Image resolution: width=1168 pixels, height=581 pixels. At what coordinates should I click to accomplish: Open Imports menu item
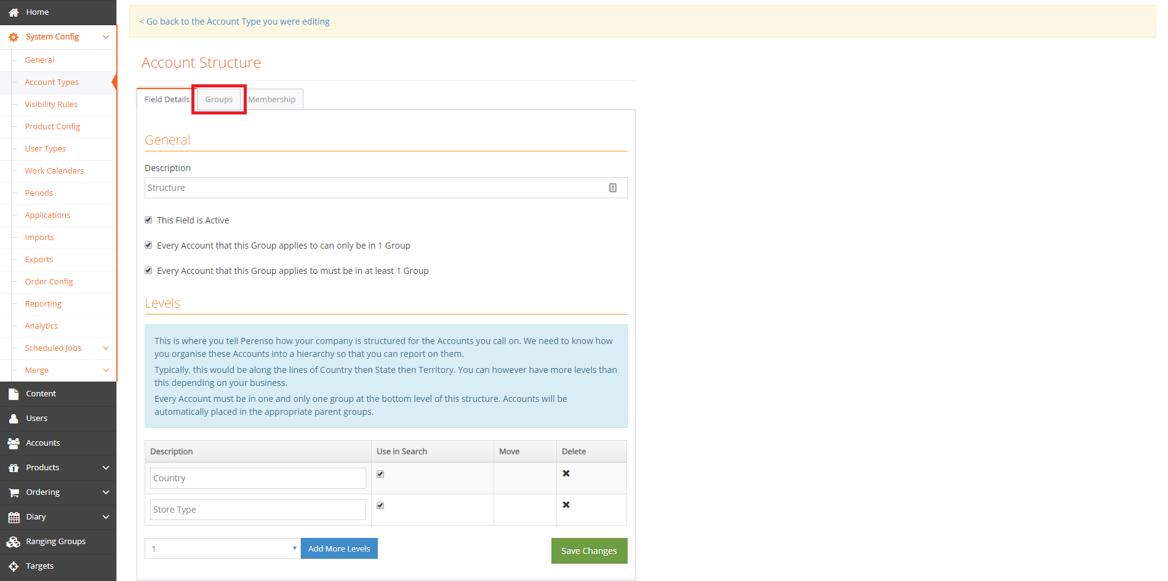39,237
